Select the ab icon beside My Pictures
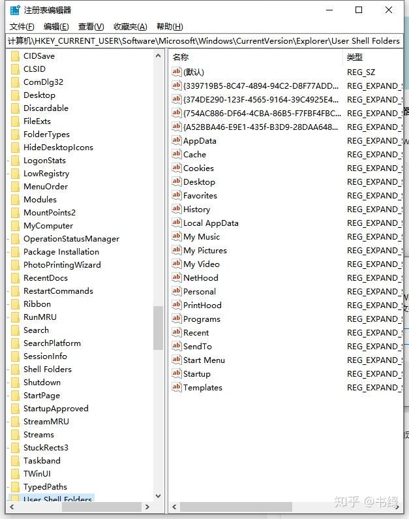 pos(177,250)
